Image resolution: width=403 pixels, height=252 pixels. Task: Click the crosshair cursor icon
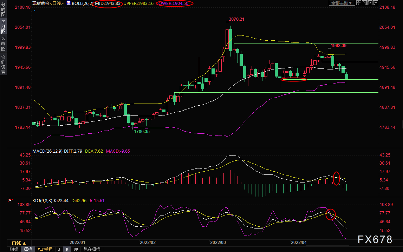(x=358, y=3)
